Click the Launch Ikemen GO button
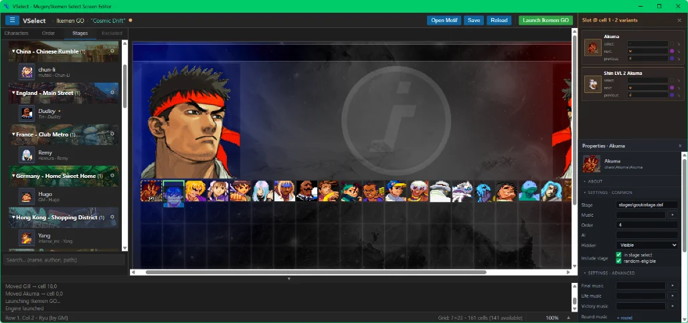Screen dimensions: 688x323 [x=546, y=20]
